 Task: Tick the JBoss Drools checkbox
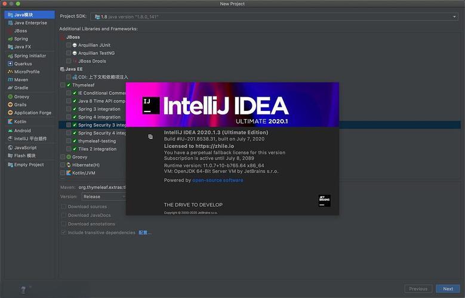tap(69, 61)
